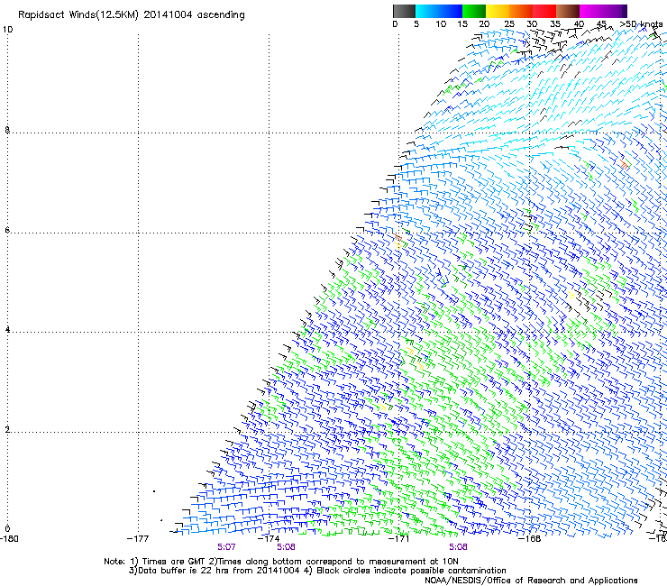Click the longitude axis label '-171'
This screenshot has height=586, width=667.
399,539
